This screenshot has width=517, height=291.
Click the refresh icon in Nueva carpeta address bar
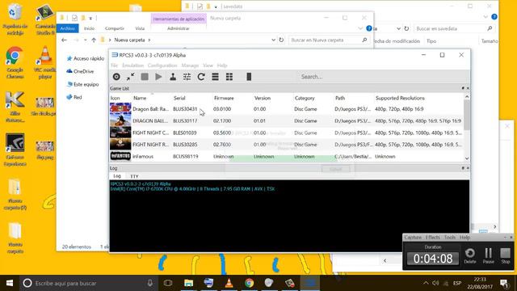(281, 40)
